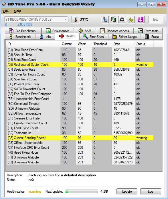
Task: Switch to the AAM tab
Action: (x=85, y=31)
